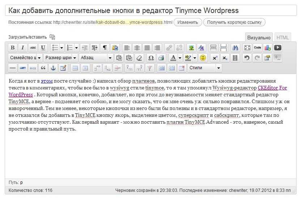
Task: Click the Загрузить/вставить label
Action: coord(27,37)
